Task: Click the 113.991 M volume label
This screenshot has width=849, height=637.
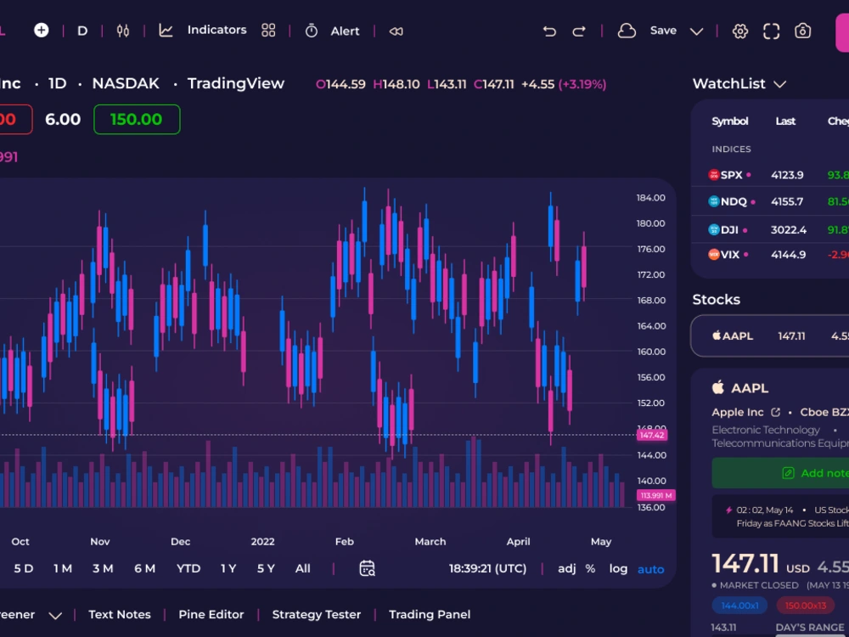Action: [655, 495]
